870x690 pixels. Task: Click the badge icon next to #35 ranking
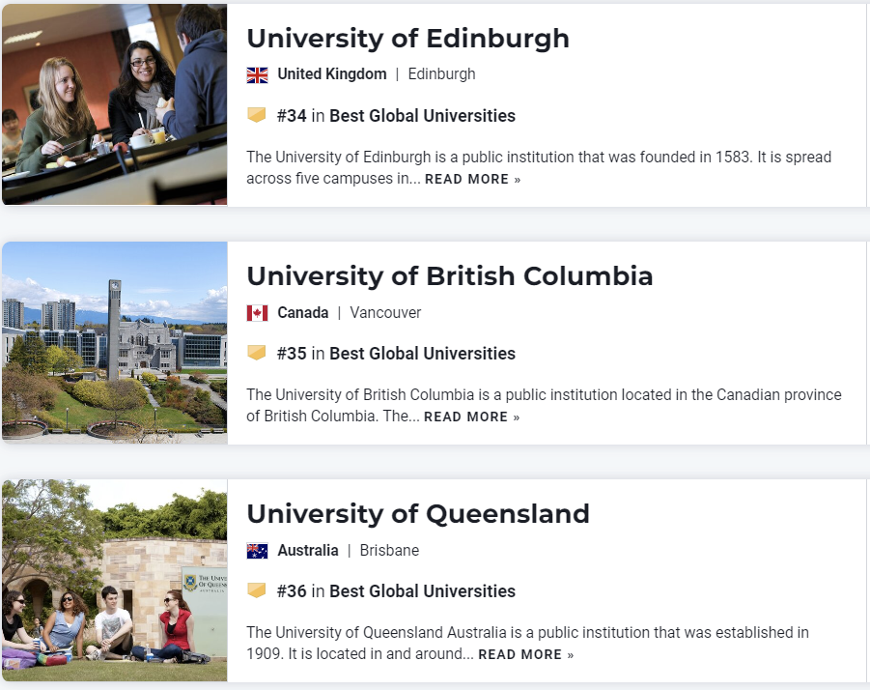point(256,353)
